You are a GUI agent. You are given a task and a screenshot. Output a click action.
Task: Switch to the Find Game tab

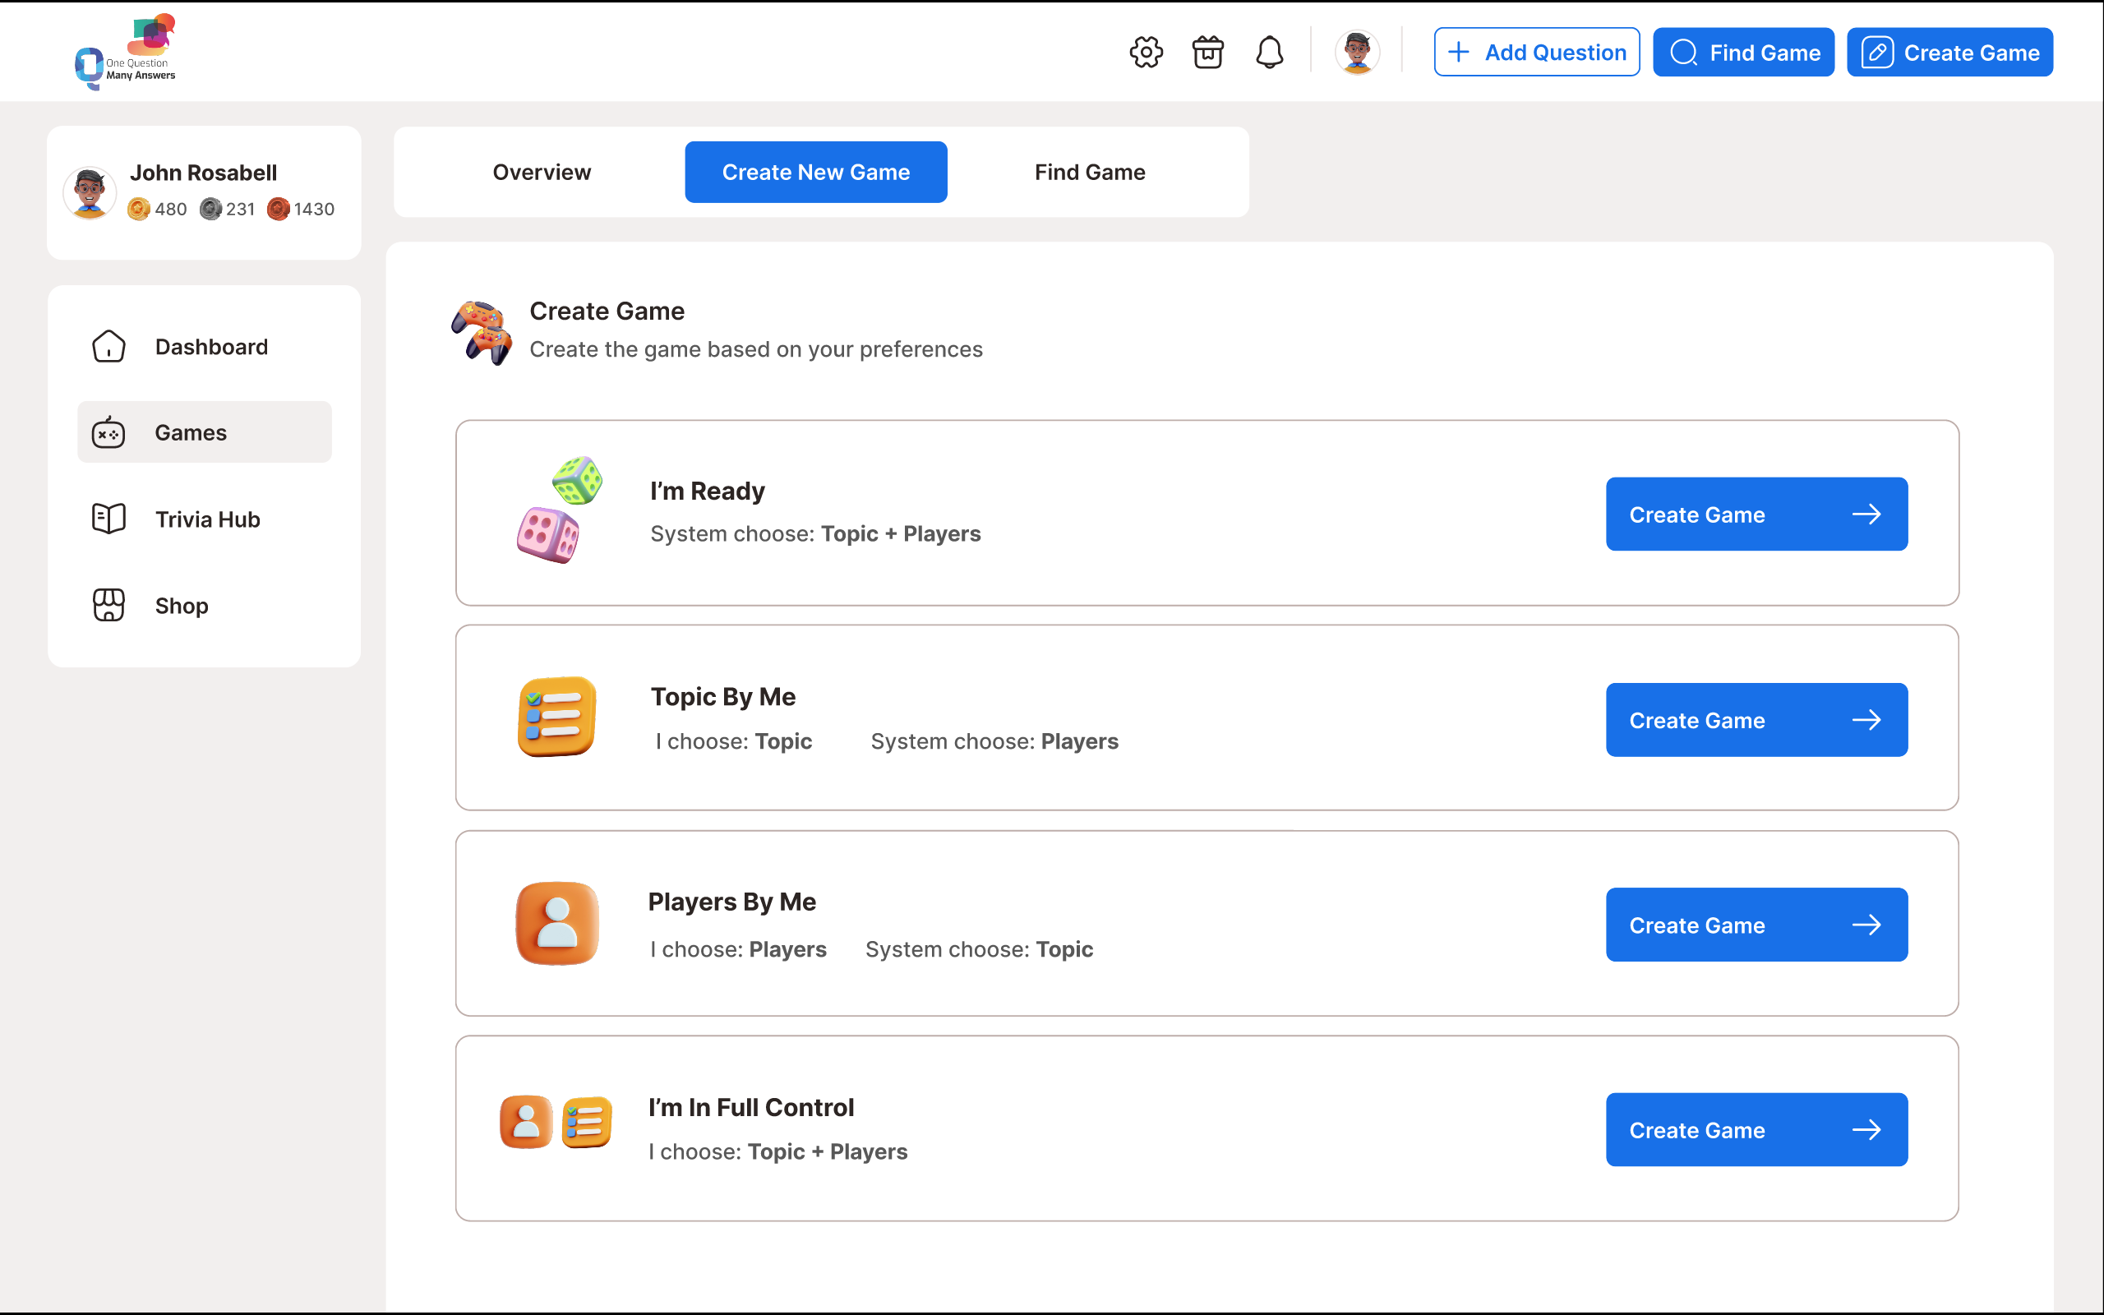point(1089,173)
